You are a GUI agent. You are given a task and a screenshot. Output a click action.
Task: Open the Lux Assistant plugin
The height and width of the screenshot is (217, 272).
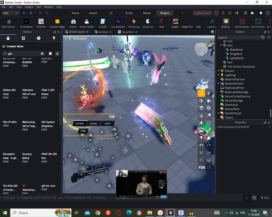118,23
